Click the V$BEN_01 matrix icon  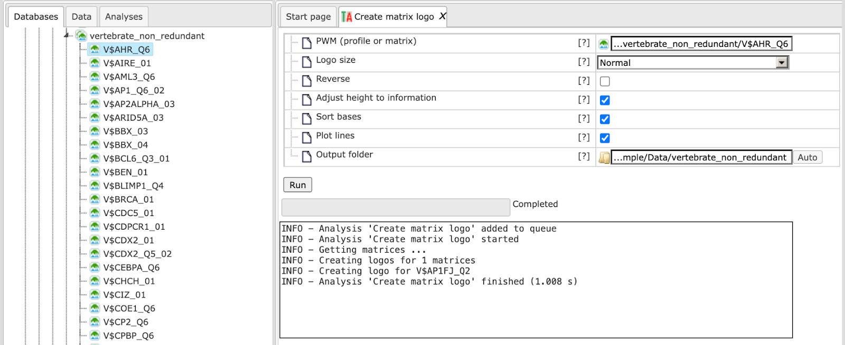(x=95, y=172)
